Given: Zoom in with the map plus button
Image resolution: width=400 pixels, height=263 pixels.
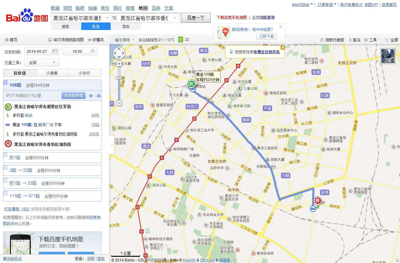Looking at the screenshot, I should click(119, 64).
